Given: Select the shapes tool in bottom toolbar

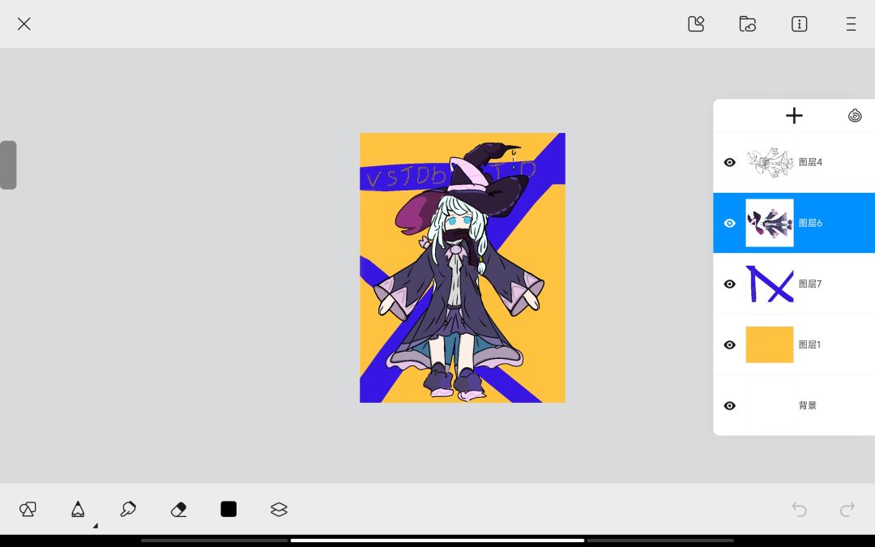Looking at the screenshot, I should (28, 509).
